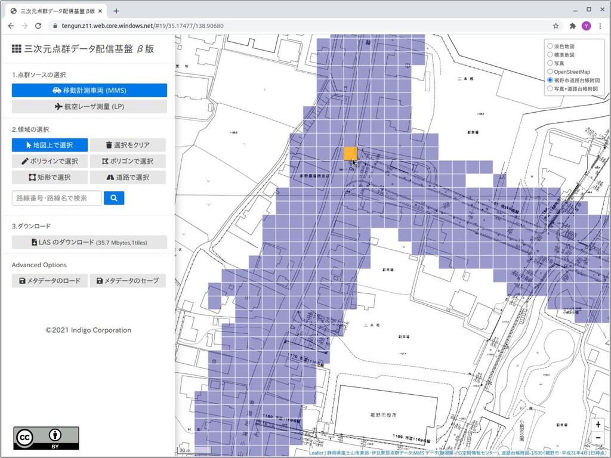Activate 地図上で選択 selection mode
The width and height of the screenshot is (611, 458).
click(x=50, y=145)
